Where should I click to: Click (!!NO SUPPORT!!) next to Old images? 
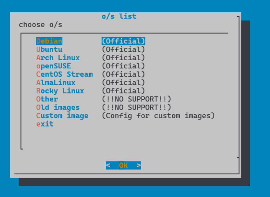136,107
